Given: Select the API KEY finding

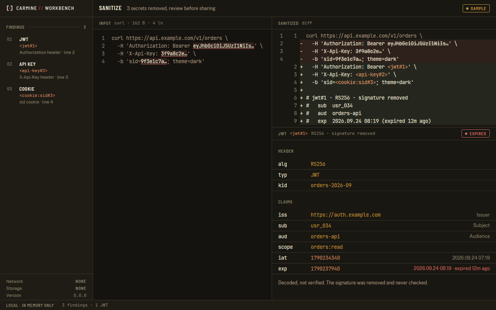Looking at the screenshot, I should click(46, 71).
